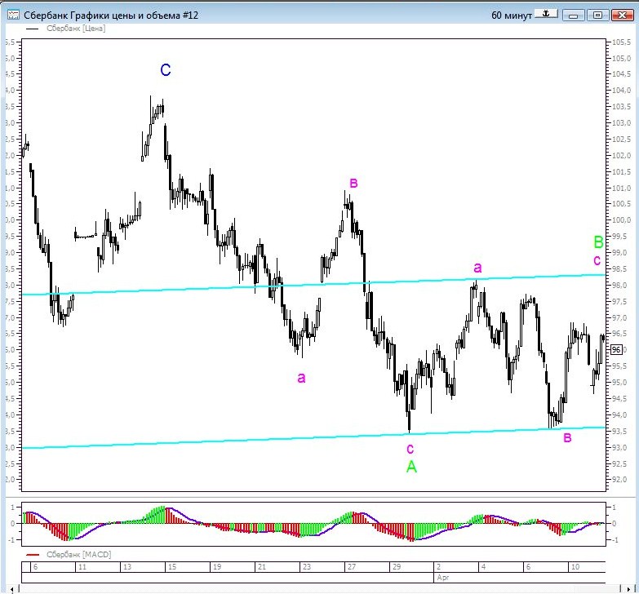
Task: Select magenta 'c' label directly above green A
Action: point(410,449)
